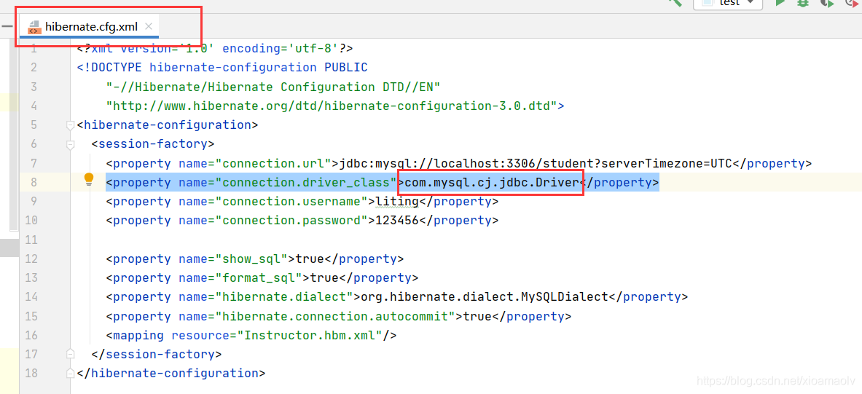The height and width of the screenshot is (394, 862).
Task: Click the xml version declaration on line 1
Action: (215, 48)
